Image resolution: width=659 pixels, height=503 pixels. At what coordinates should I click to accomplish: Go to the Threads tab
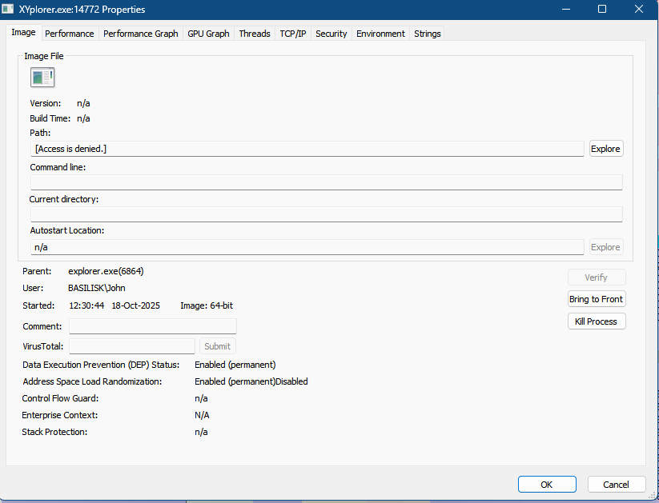click(x=255, y=34)
